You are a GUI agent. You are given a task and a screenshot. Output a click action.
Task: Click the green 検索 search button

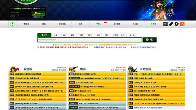tap(149, 40)
